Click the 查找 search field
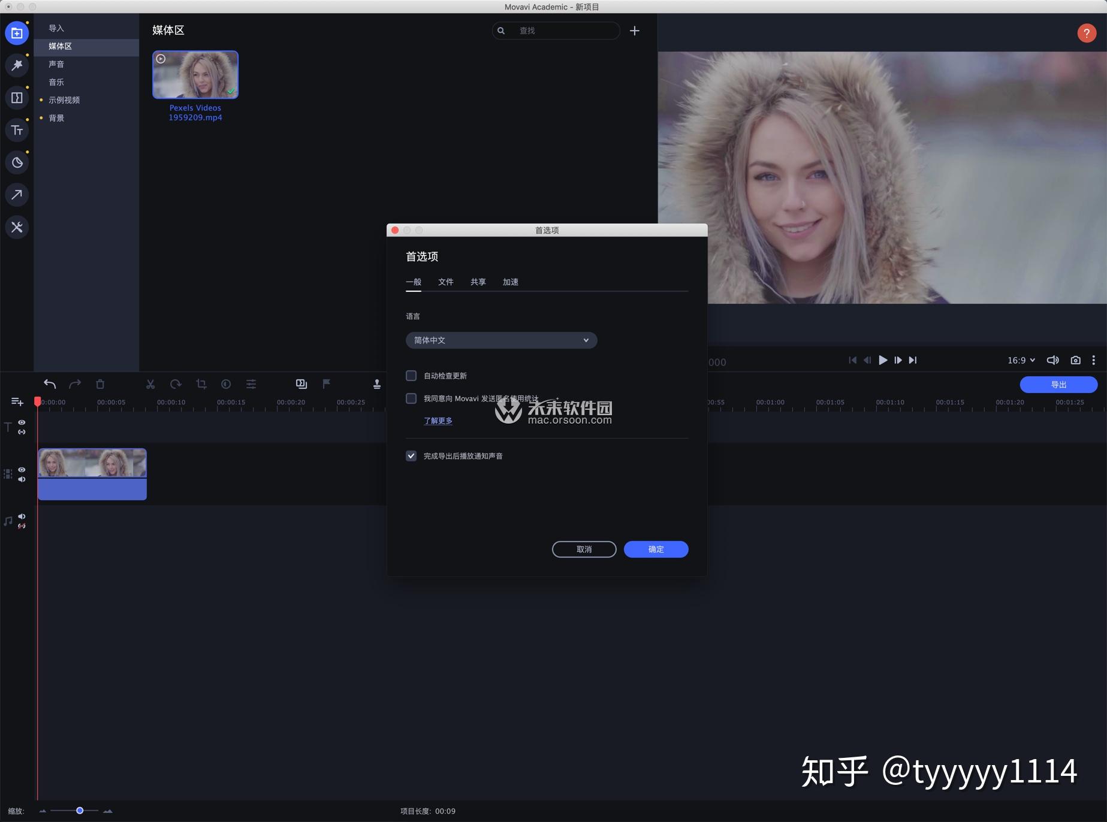1107x822 pixels. pyautogui.click(x=556, y=31)
